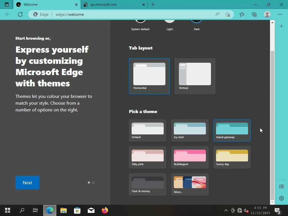Choose the Horizontal tab layout
Screen dimensions: 288x216
point(149,76)
